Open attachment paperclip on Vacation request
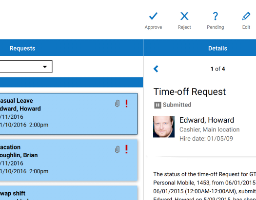256x200 pixels. [x=117, y=149]
